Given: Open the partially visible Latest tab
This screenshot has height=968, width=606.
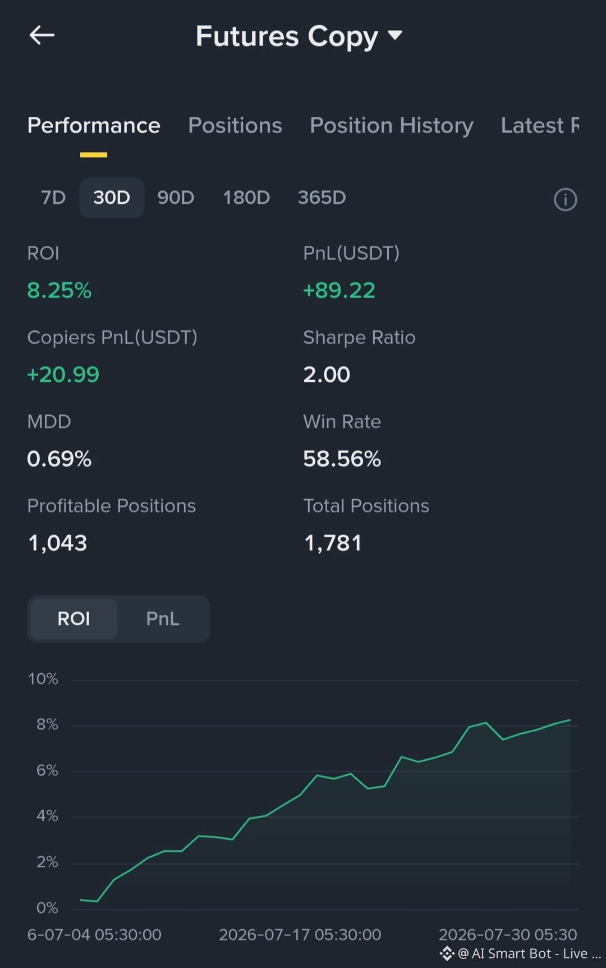Looking at the screenshot, I should pyautogui.click(x=540, y=126).
